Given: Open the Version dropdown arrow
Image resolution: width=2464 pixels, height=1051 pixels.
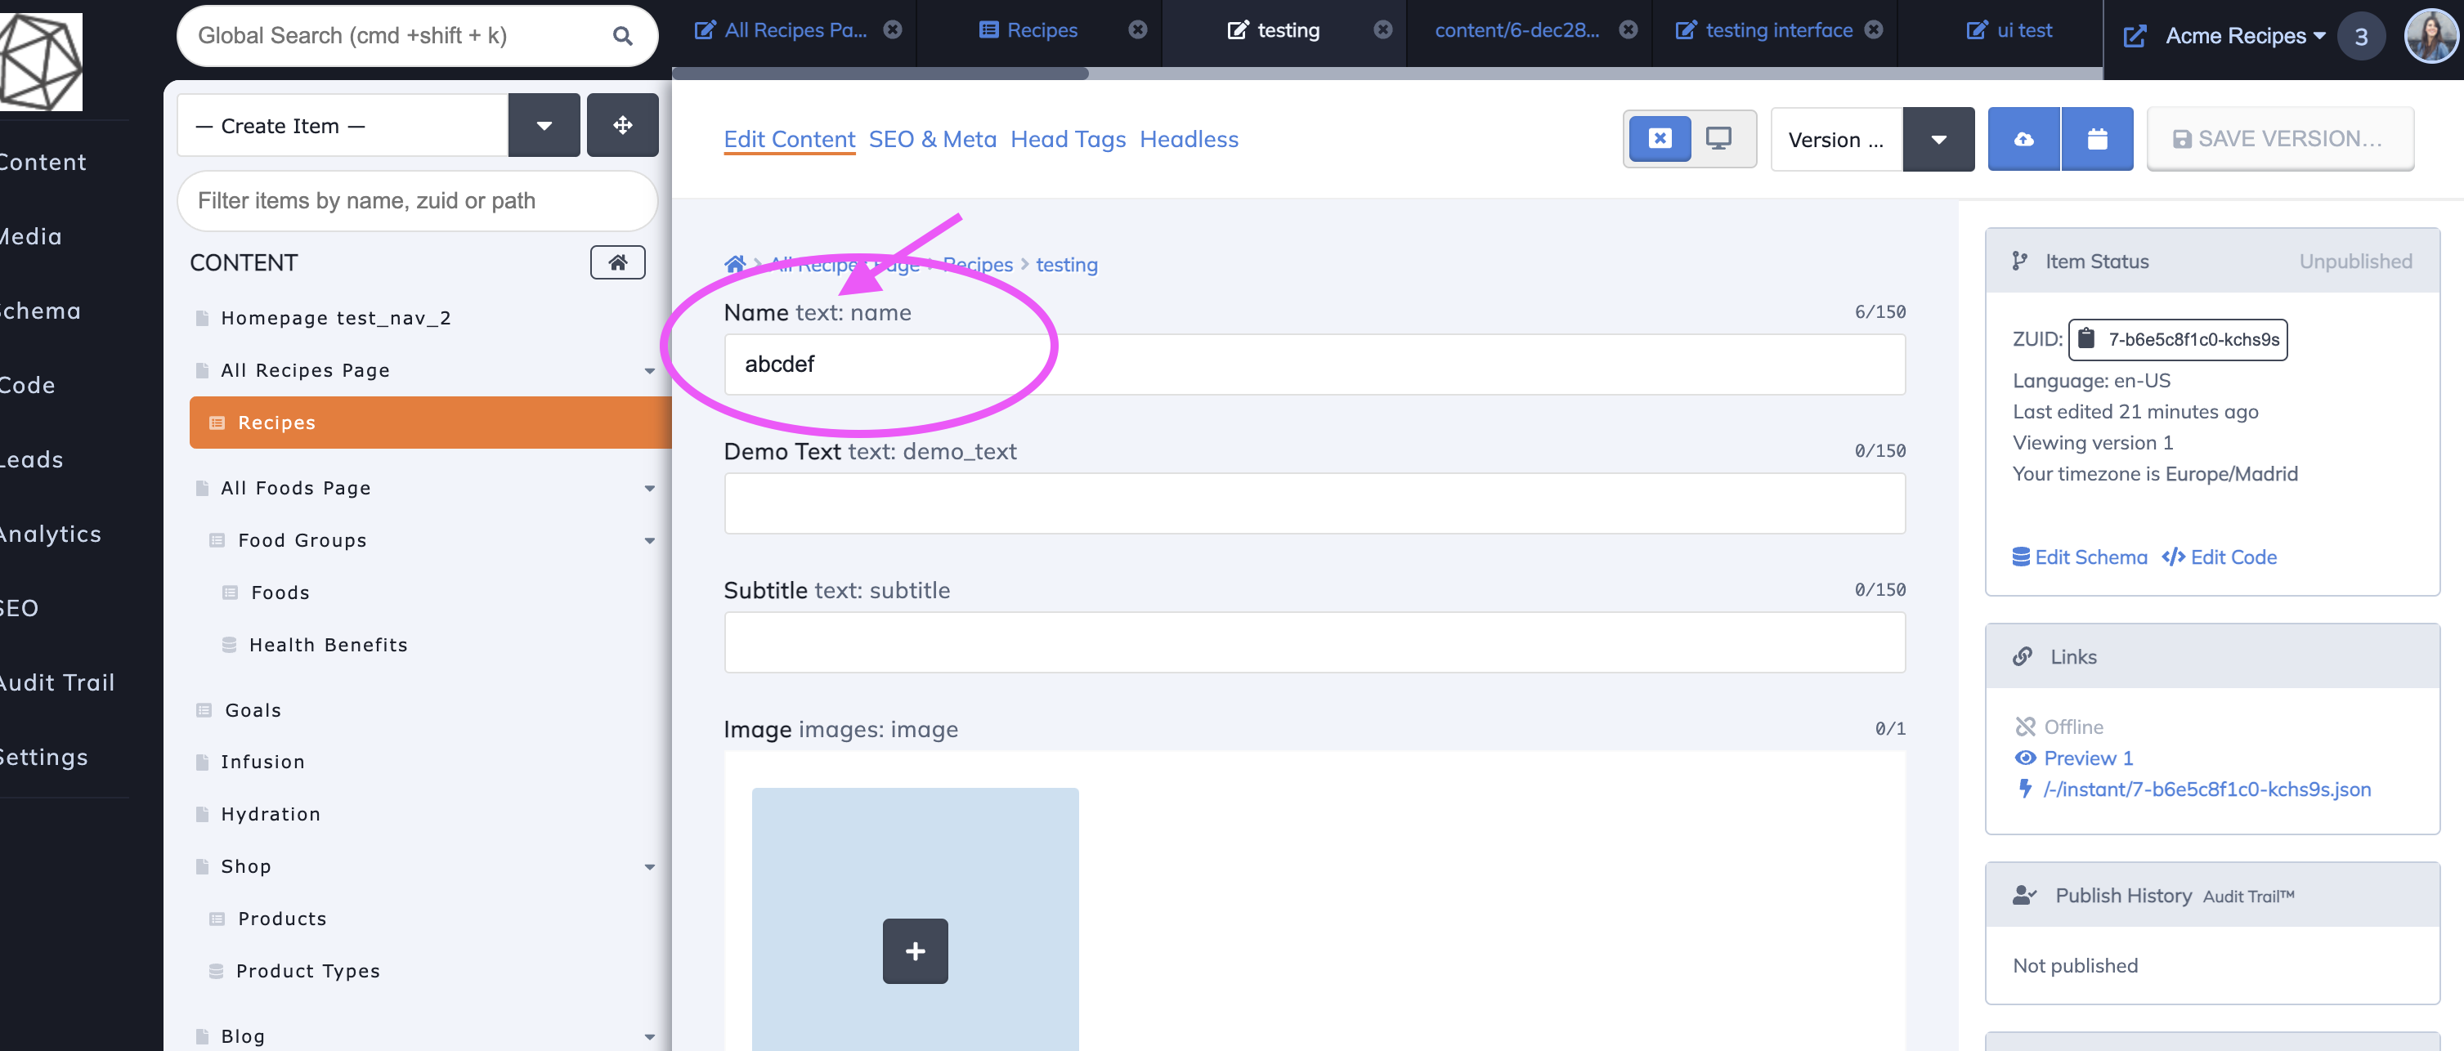Looking at the screenshot, I should coord(1939,139).
